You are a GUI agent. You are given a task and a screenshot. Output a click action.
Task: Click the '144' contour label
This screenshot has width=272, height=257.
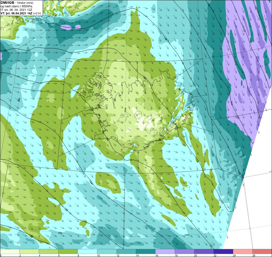(x=209, y=5)
